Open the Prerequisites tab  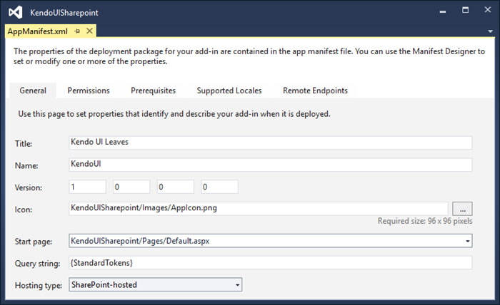point(153,91)
